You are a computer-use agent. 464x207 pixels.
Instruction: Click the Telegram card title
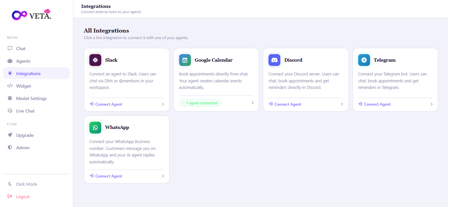[x=384, y=60]
